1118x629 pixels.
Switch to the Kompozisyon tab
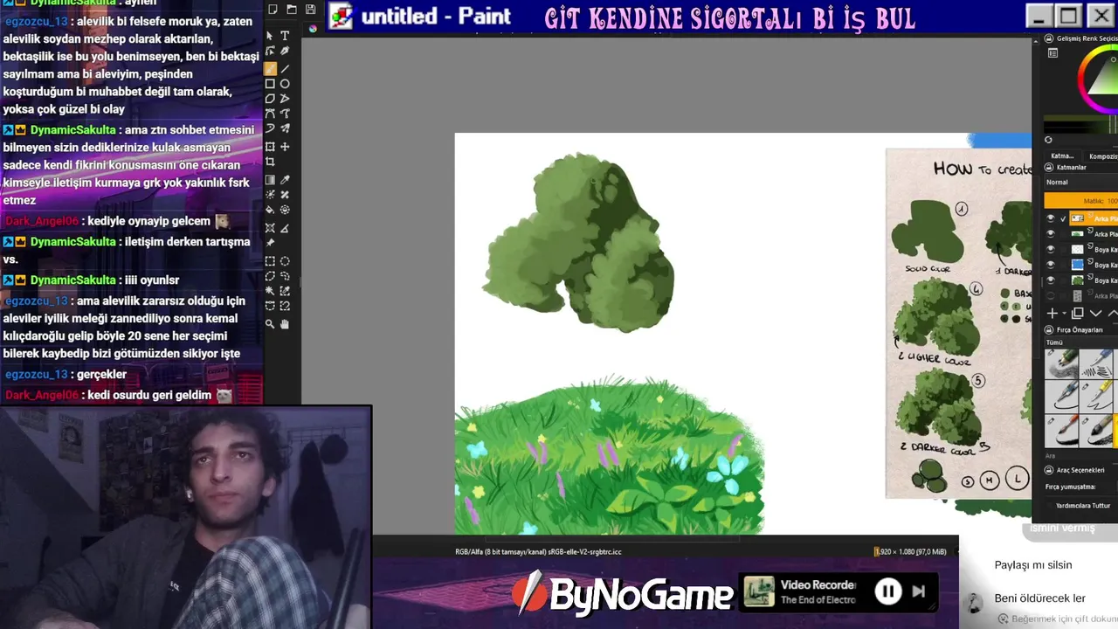(1102, 156)
